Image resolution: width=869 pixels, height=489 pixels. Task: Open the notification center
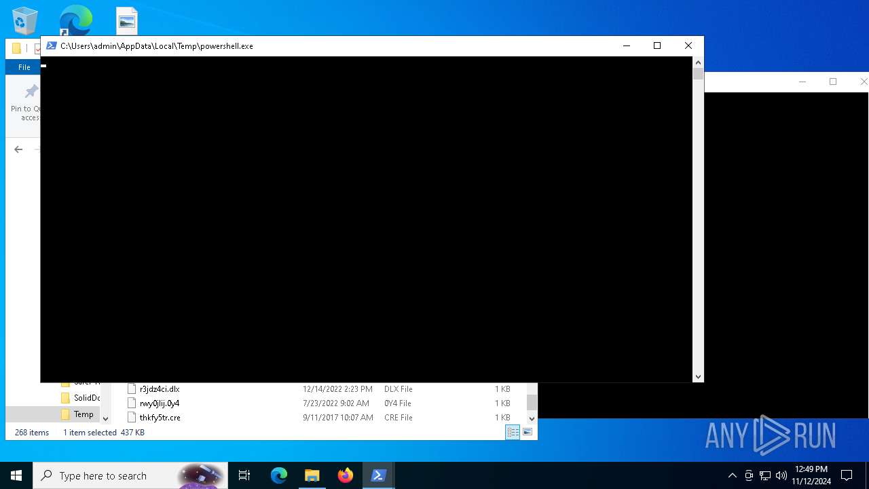tap(847, 475)
